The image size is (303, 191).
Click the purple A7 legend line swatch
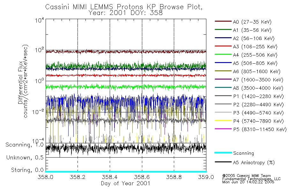[x=223, y=79]
